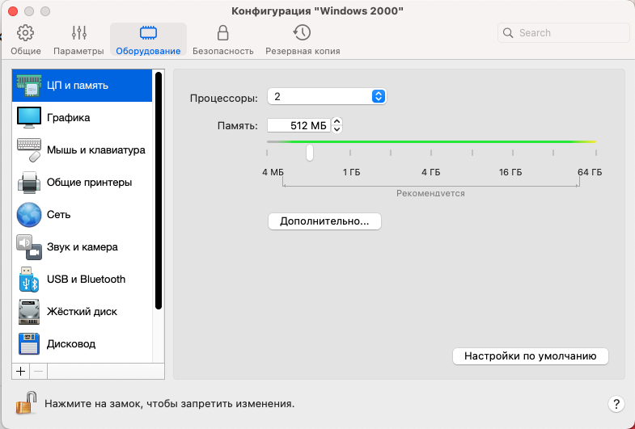This screenshot has width=635, height=429.
Task: Open the Общие принтеры printer icon
Action: click(x=29, y=183)
